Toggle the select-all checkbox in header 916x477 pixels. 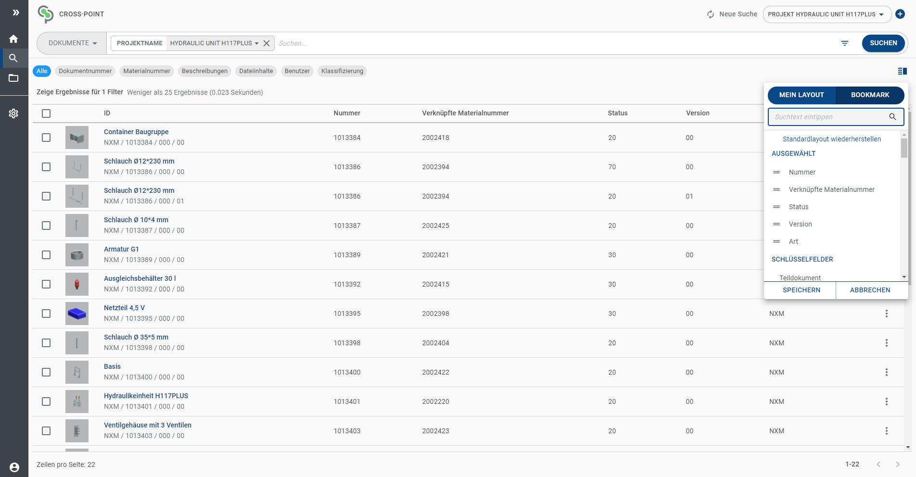click(x=46, y=113)
